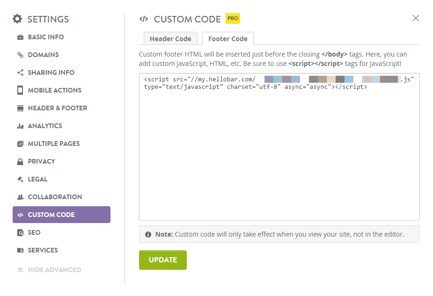Click the bold </body> tag text

pos(334,54)
